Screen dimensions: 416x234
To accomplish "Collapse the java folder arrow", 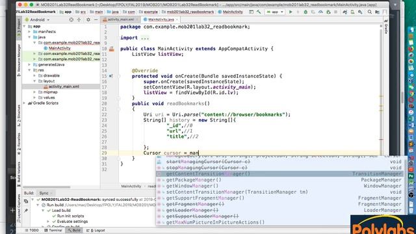I will [x=29, y=37].
